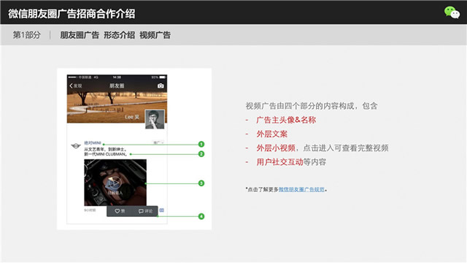Tap the Lee 吴 profile photo

[x=155, y=119]
